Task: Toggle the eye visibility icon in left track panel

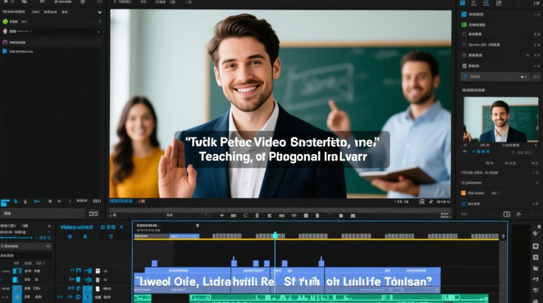Action: [x=48, y=246]
